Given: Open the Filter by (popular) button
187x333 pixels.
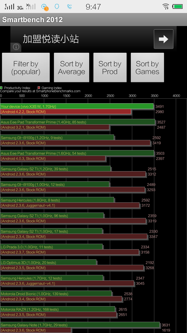Looking at the screenshot, I should (x=26, y=67).
